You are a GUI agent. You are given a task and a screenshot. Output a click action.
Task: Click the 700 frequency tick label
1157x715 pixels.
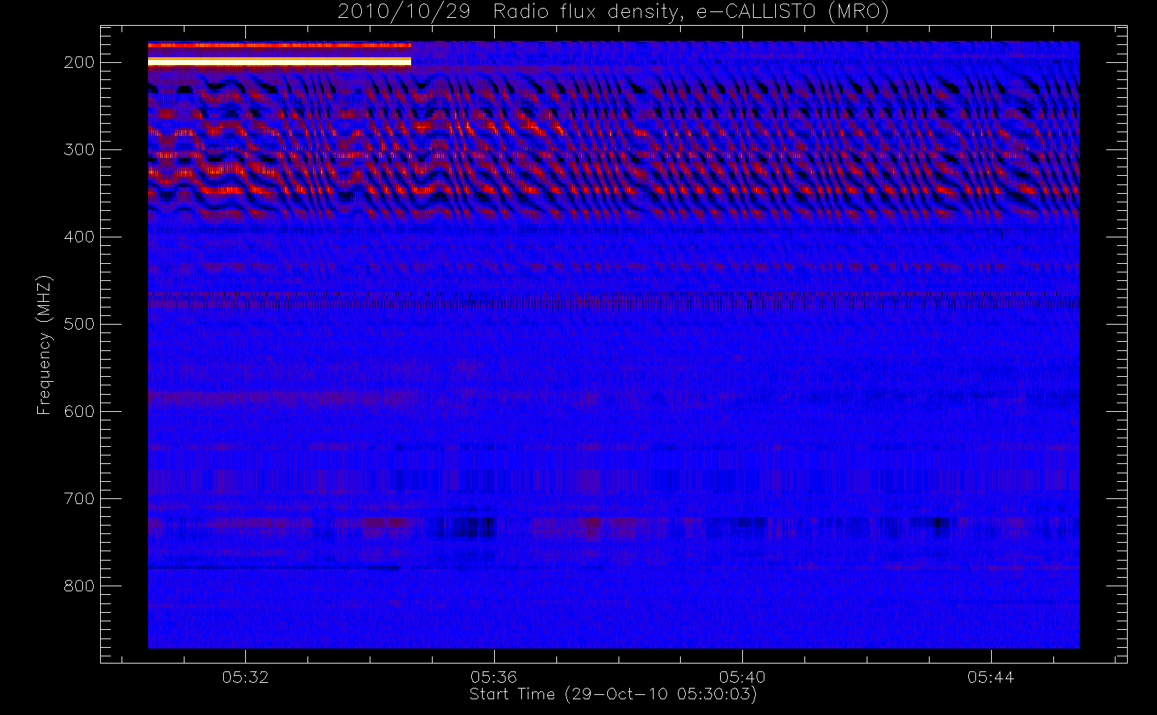coord(79,498)
